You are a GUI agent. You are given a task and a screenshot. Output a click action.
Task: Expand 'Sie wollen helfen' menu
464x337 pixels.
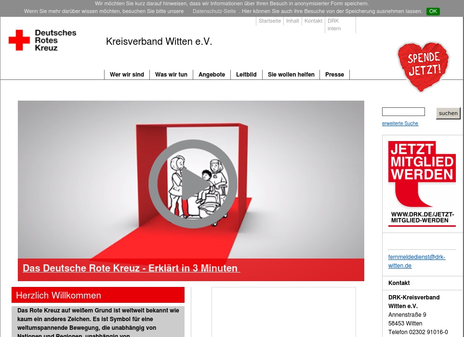pos(291,75)
